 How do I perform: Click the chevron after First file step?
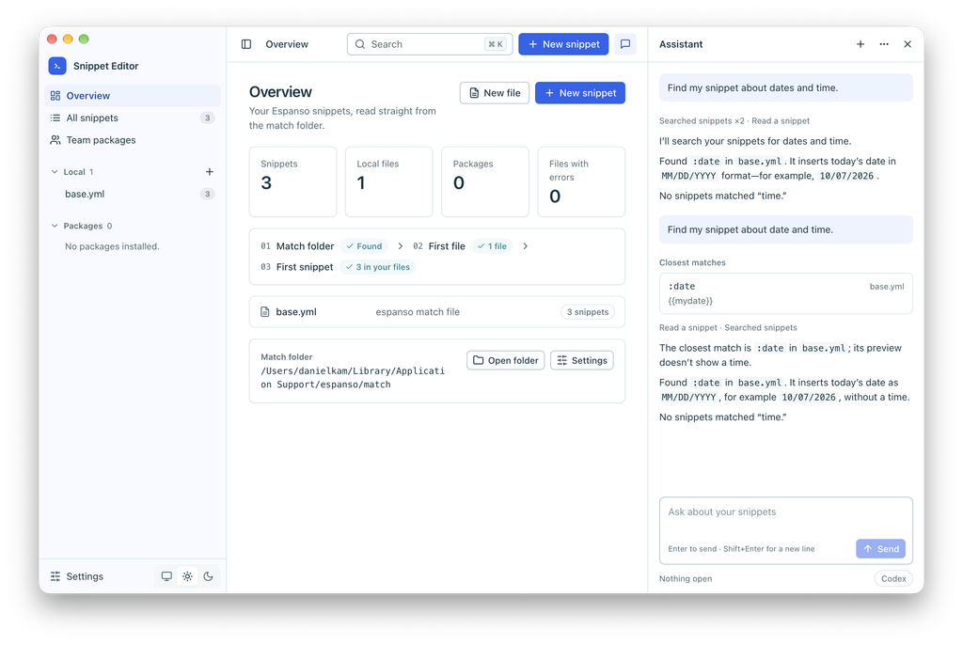point(525,246)
